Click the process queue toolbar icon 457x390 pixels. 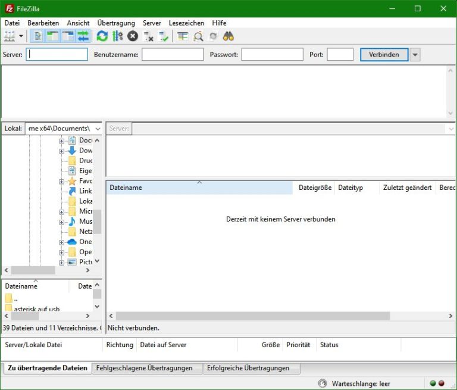click(117, 36)
